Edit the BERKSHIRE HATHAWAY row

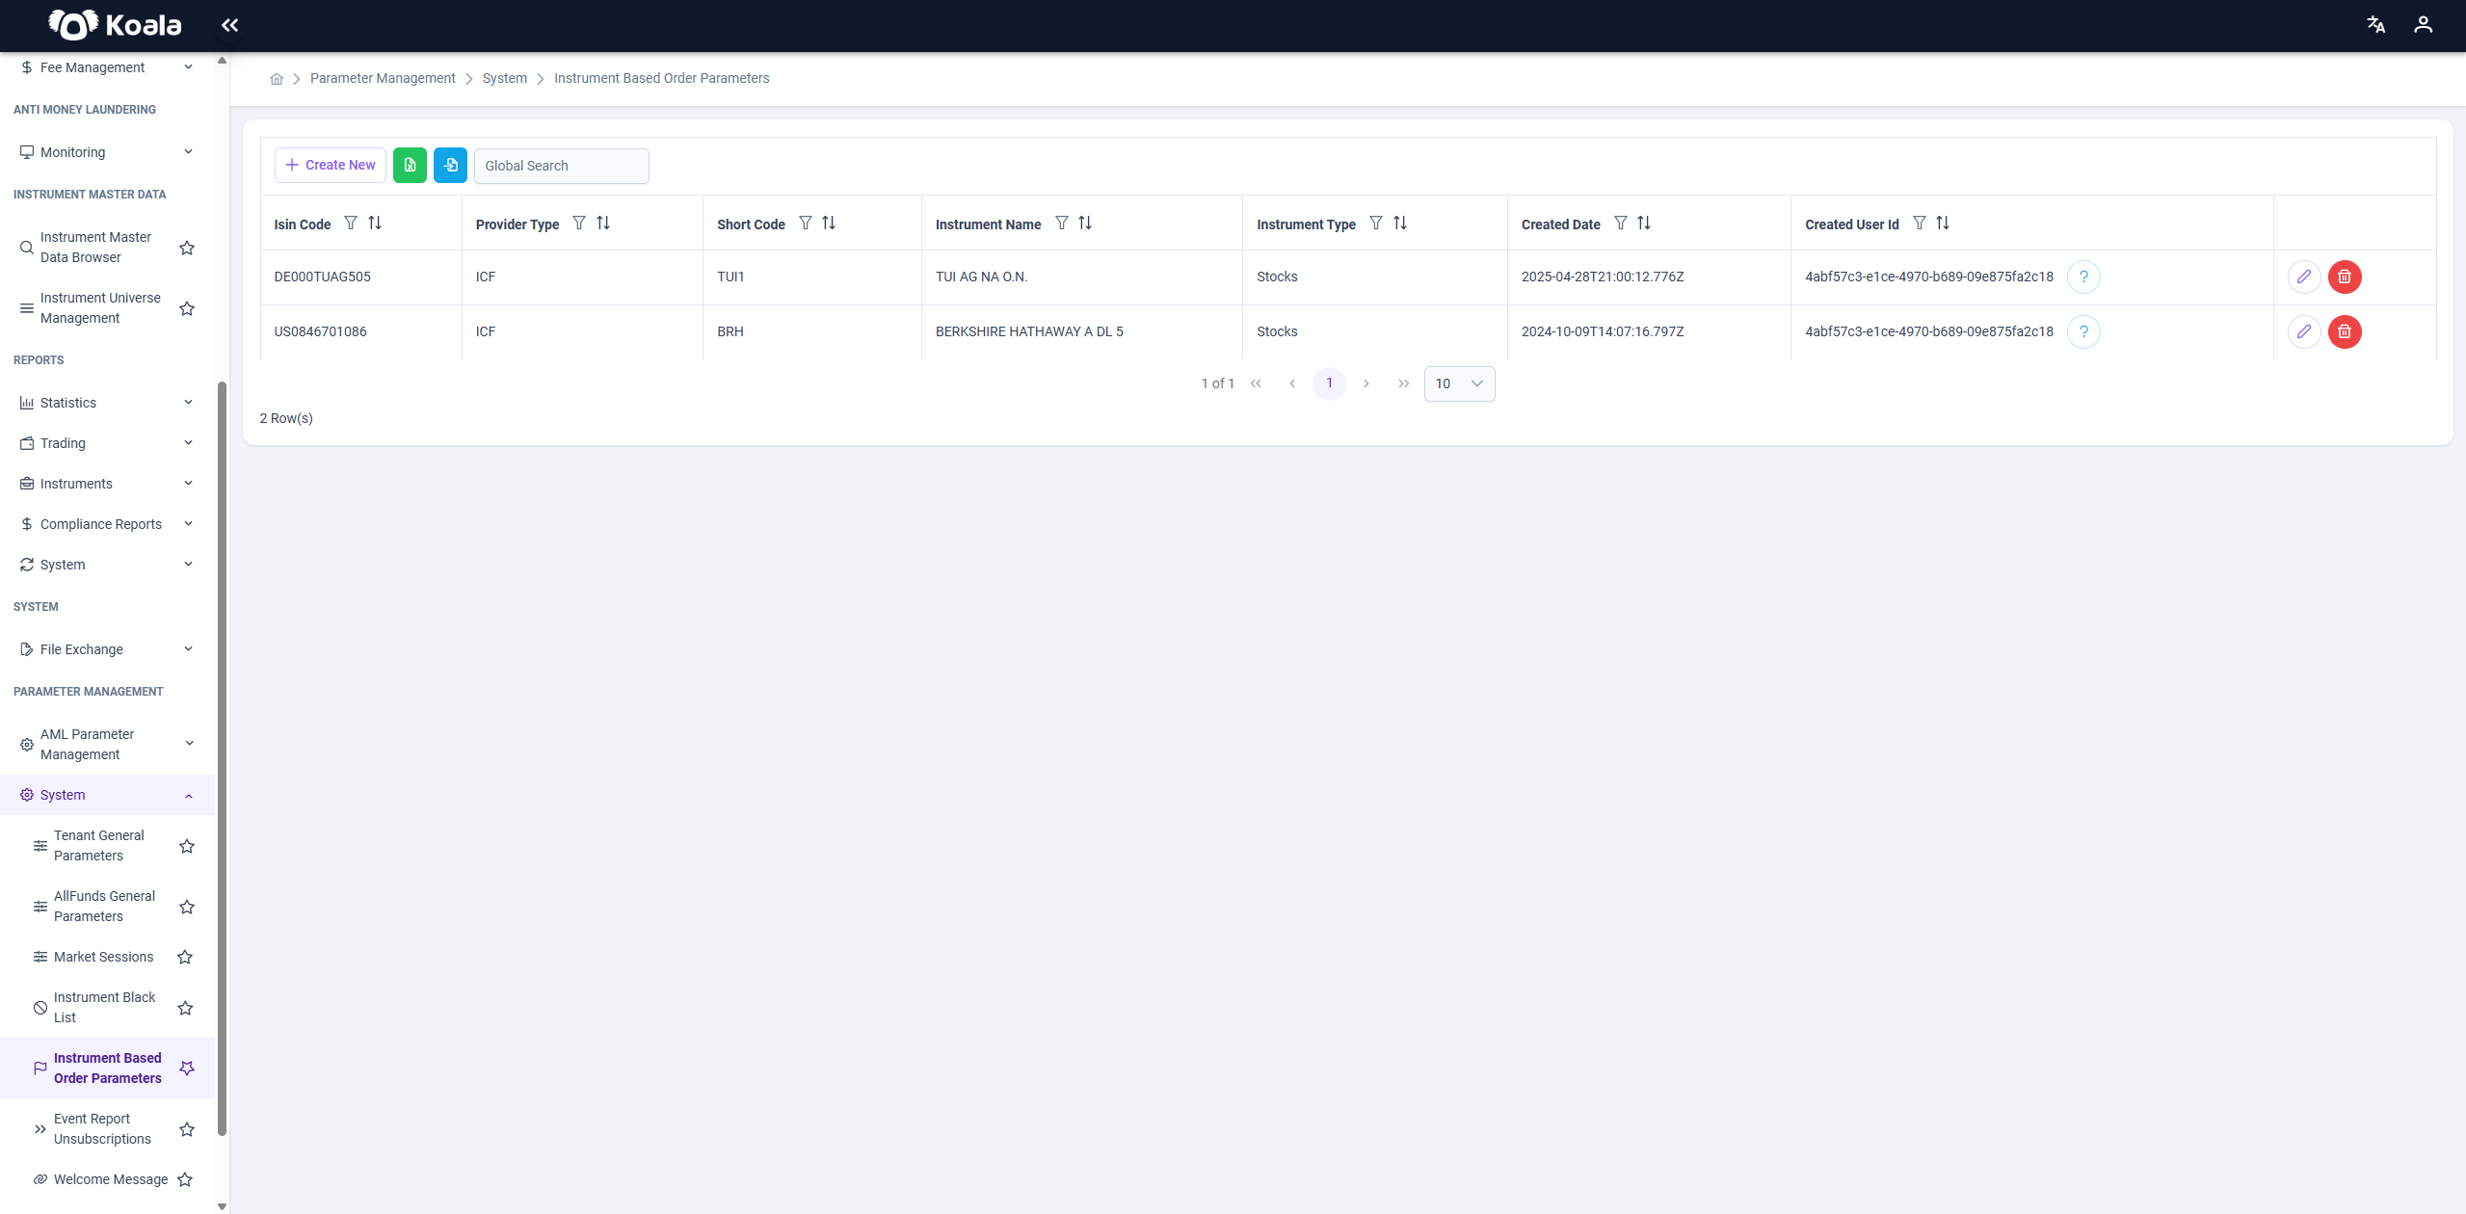pos(2304,332)
